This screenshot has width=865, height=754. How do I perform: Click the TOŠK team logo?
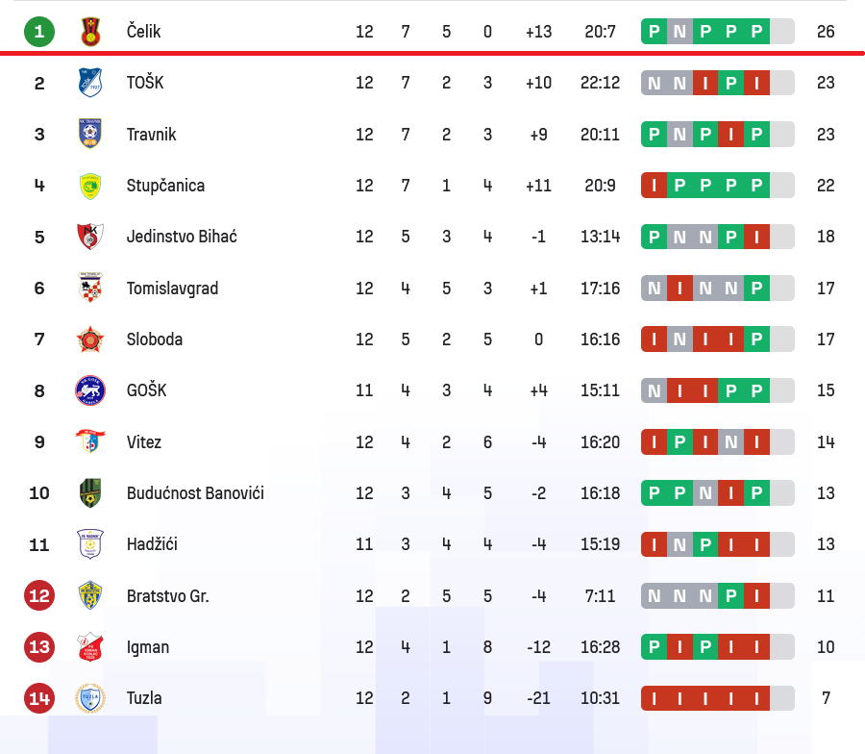tap(90, 83)
